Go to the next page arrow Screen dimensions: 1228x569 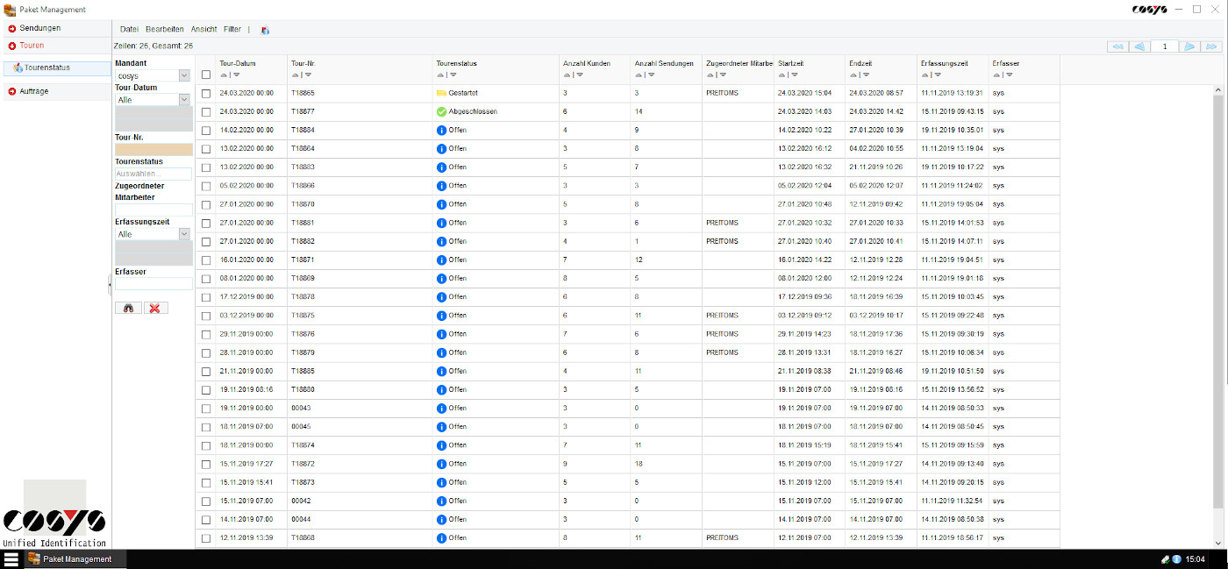tap(1189, 46)
